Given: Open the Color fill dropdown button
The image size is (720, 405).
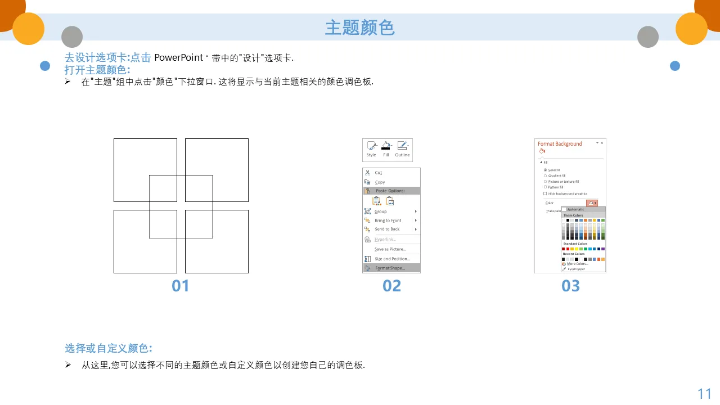Looking at the screenshot, I should 592,203.
